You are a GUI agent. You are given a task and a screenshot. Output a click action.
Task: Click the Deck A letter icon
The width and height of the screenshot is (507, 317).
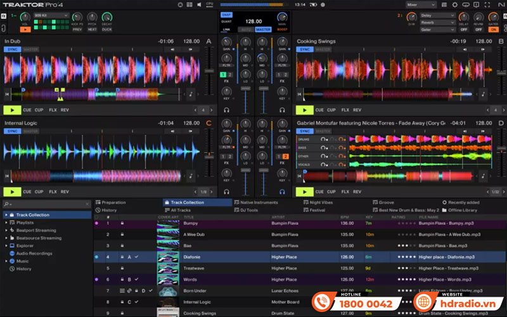[209, 41]
